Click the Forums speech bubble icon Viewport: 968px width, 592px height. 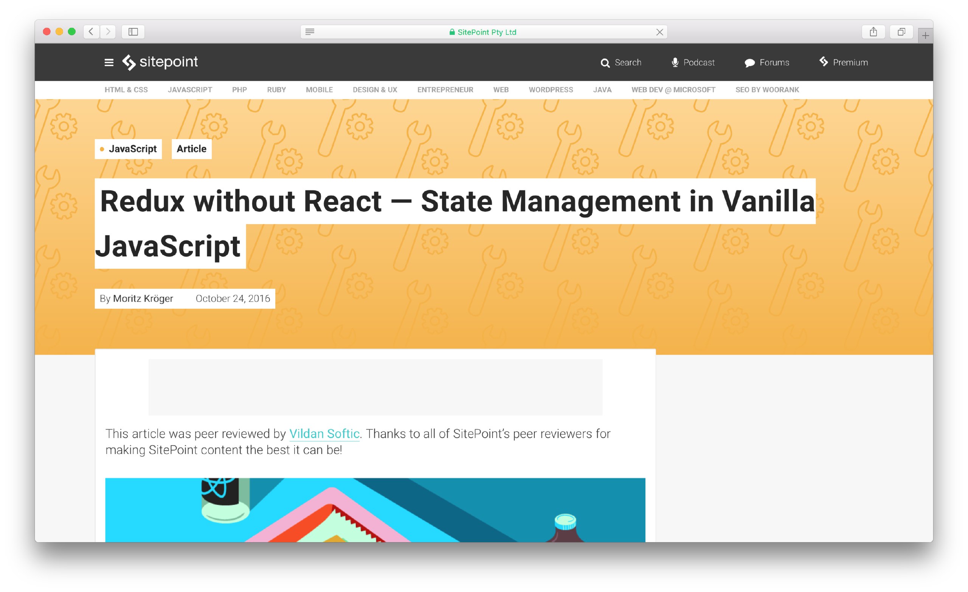coord(749,63)
